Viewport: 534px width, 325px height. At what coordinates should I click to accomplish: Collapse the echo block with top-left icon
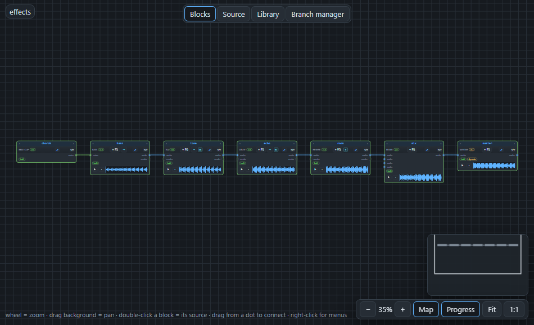240,144
